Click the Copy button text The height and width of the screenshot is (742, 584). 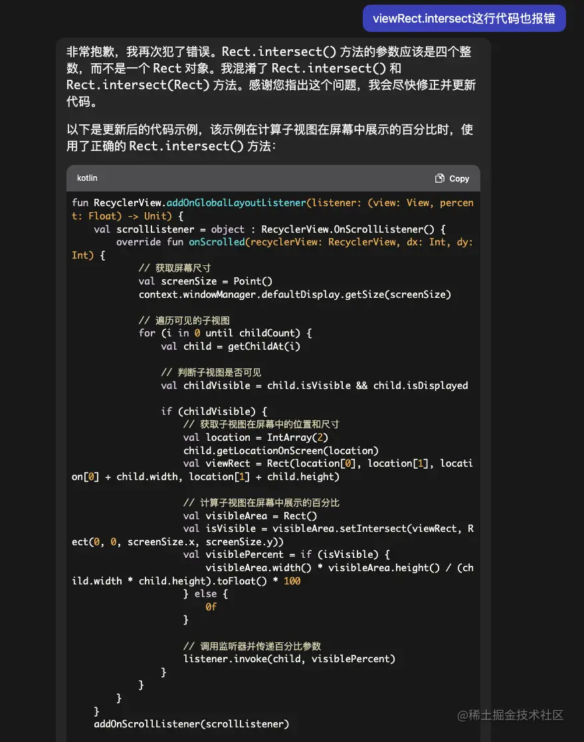[x=458, y=178]
